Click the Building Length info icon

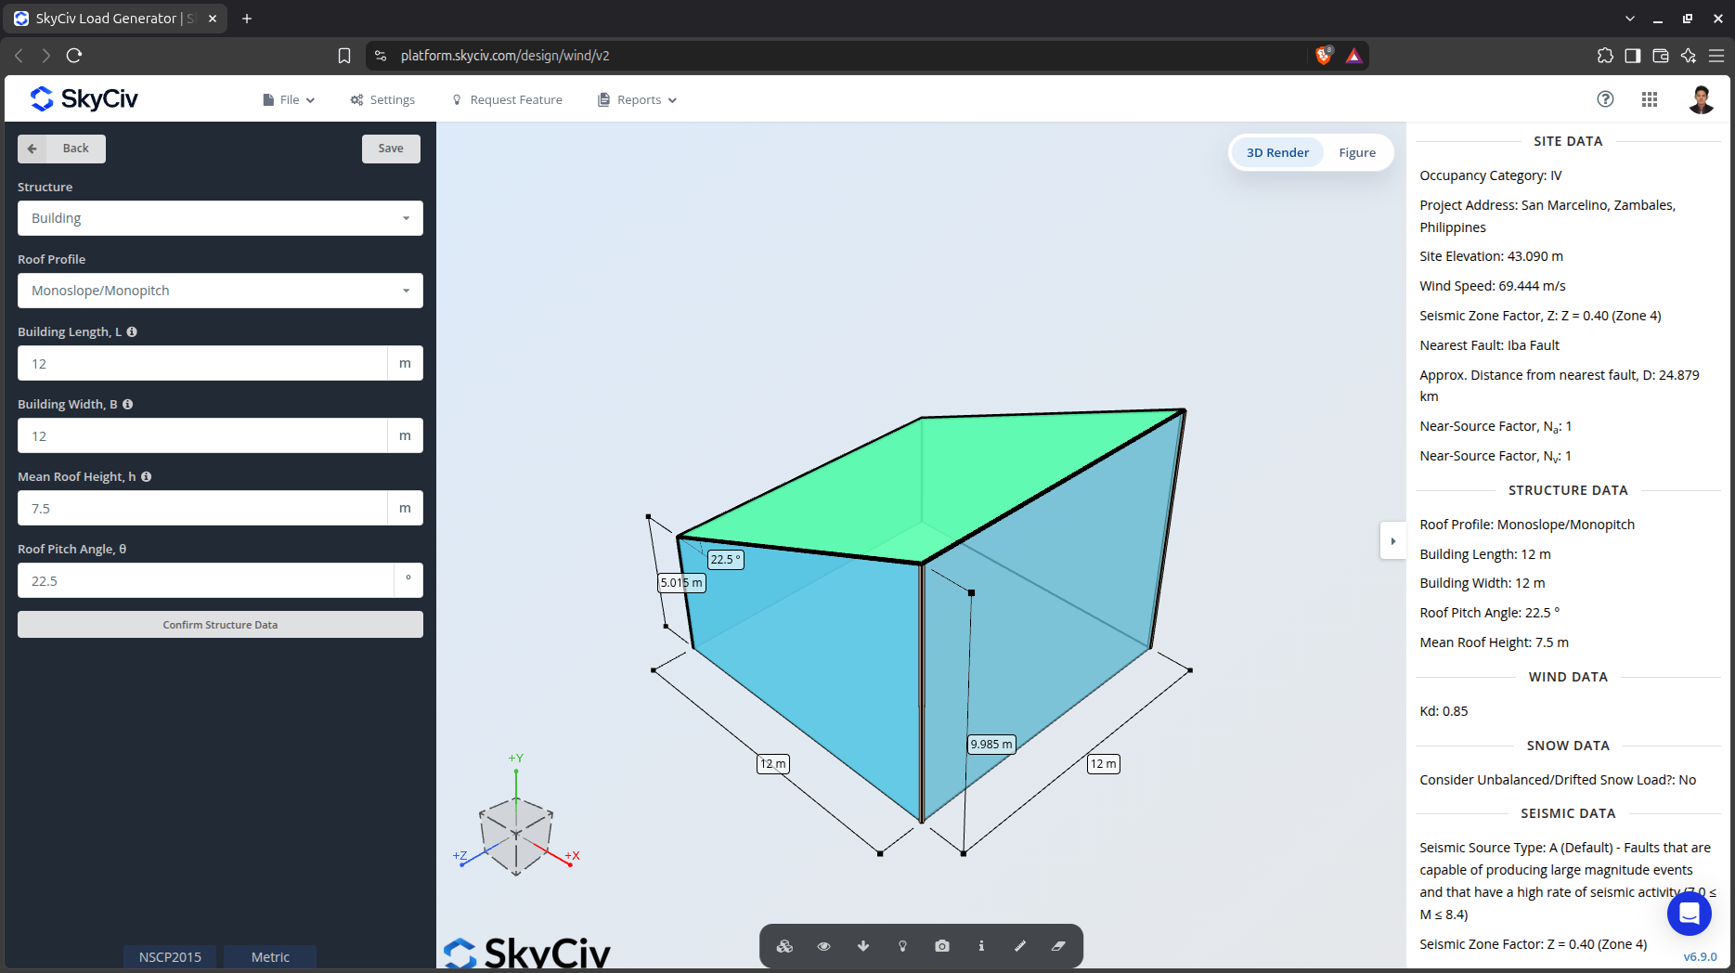point(132,331)
